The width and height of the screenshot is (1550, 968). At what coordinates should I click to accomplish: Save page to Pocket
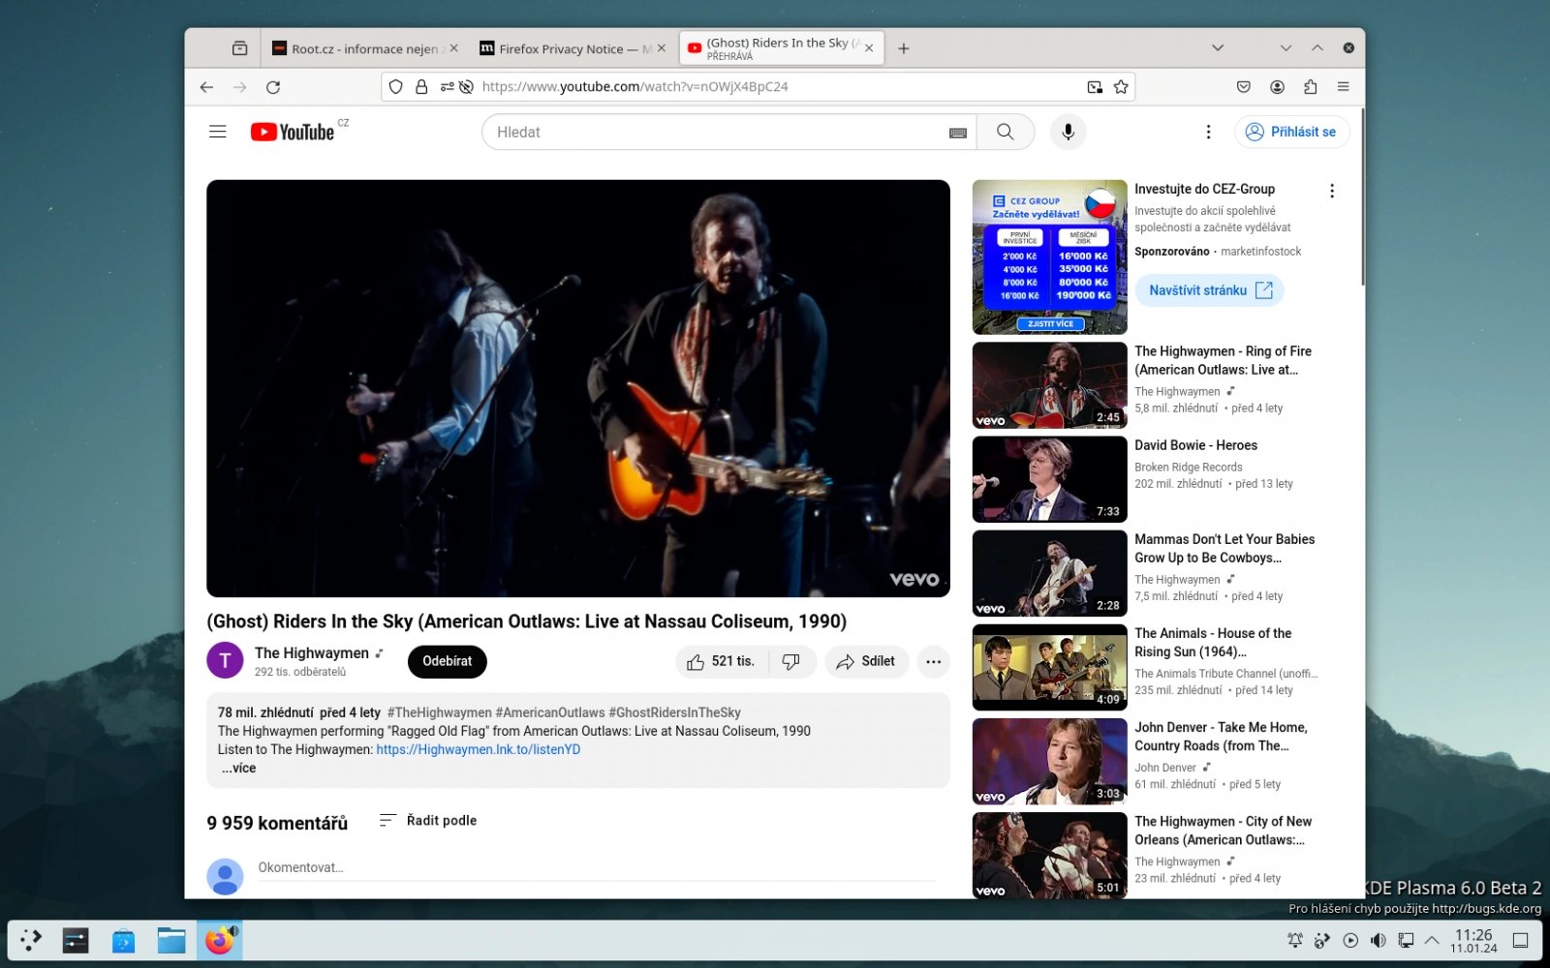(x=1244, y=87)
